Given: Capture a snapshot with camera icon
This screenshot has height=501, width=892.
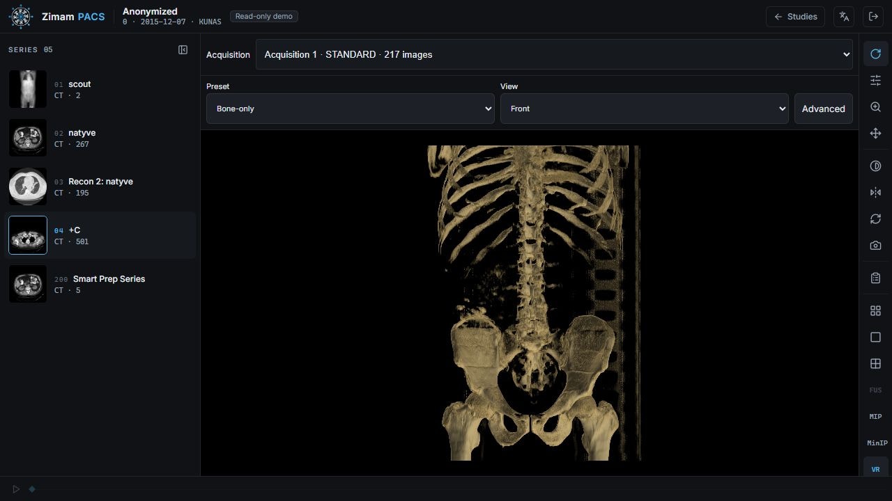Looking at the screenshot, I should 875,246.
